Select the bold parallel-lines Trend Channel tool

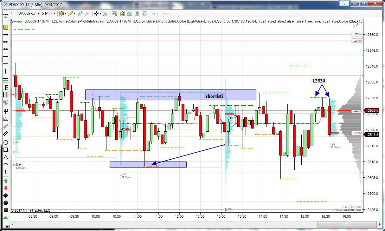click(5, 134)
